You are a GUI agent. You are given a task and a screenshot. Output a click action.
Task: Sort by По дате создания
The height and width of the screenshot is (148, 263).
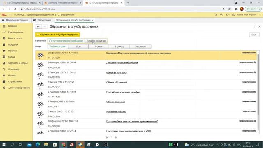coord(96,41)
